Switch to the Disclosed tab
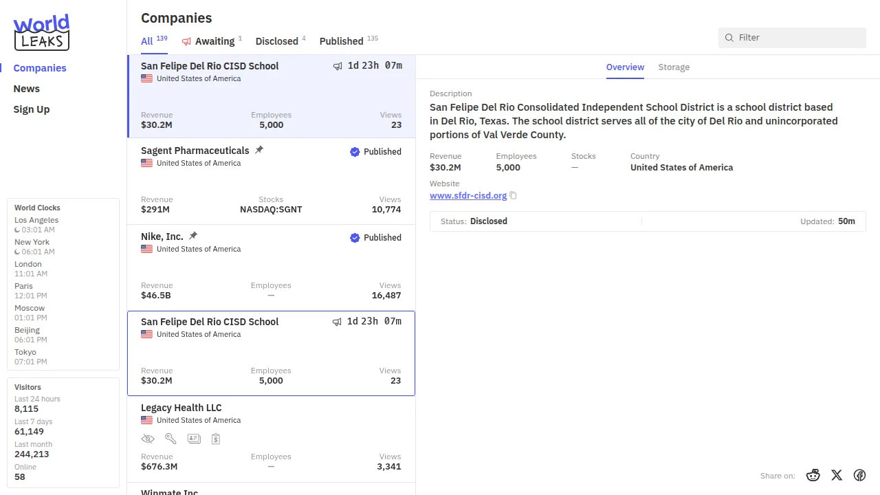The image size is (880, 495). [x=277, y=41]
